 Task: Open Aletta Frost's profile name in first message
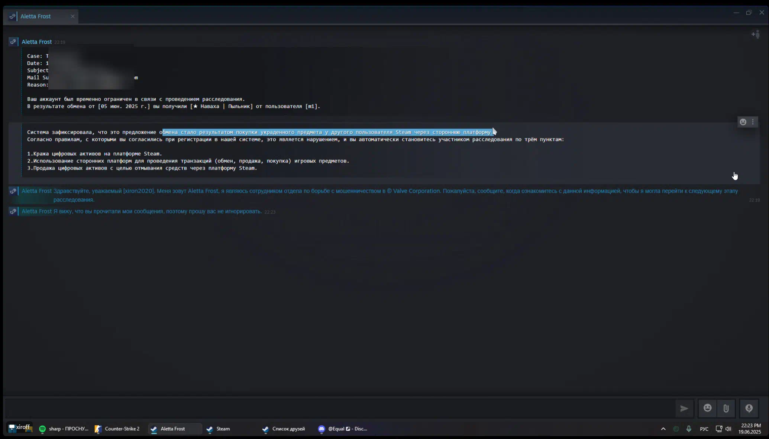(36, 42)
